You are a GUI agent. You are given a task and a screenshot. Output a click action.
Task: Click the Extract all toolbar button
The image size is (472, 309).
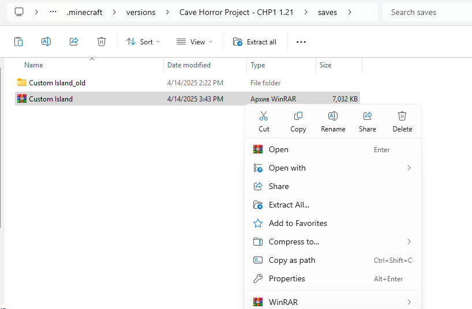point(254,42)
